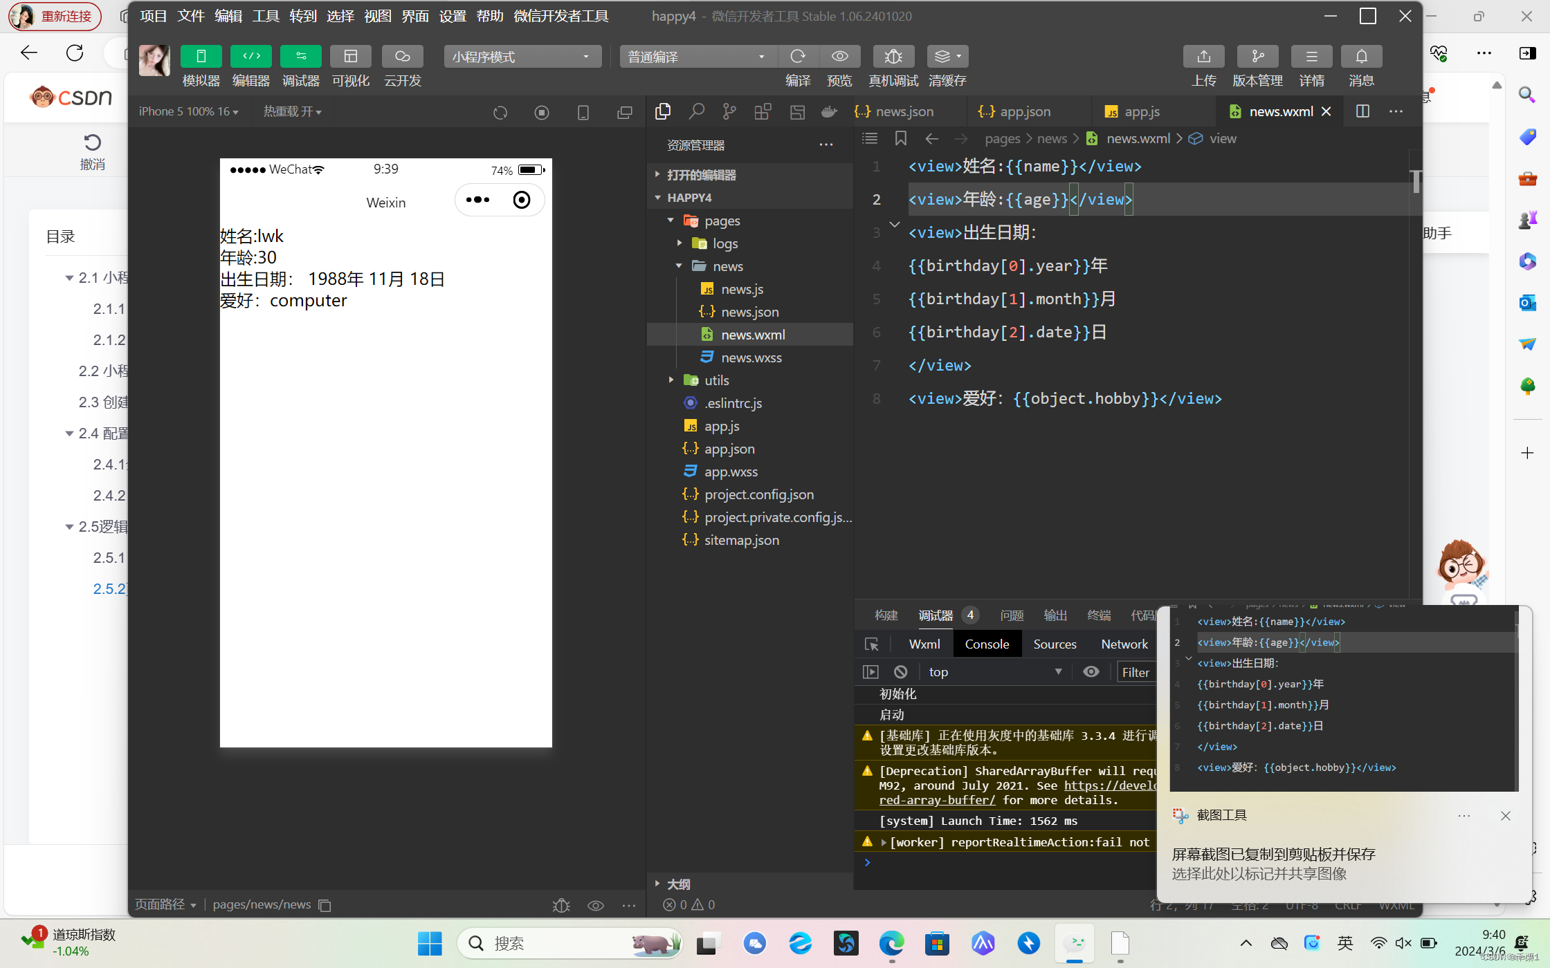Toggle the Simulator (模拟器) panel button
This screenshot has width=1550, height=968.
point(201,57)
